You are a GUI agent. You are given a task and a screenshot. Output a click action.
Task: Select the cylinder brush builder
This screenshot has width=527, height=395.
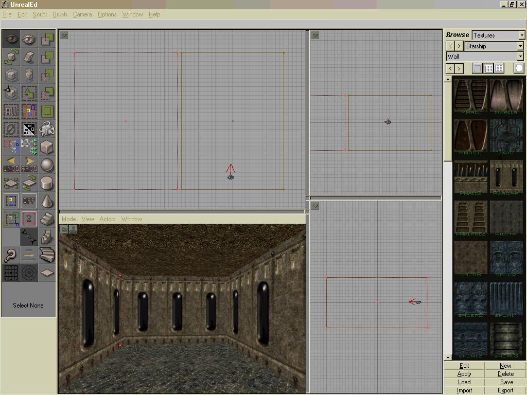tap(47, 183)
